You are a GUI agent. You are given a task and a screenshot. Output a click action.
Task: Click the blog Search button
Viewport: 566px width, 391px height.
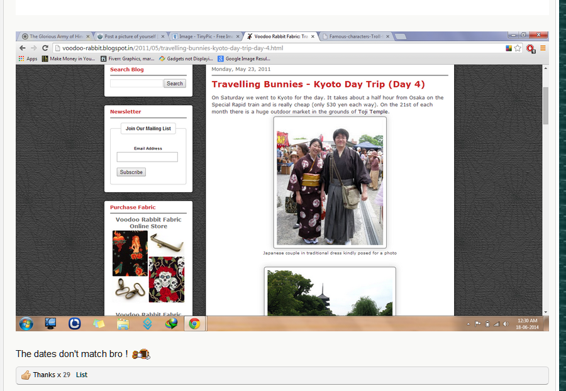point(175,84)
